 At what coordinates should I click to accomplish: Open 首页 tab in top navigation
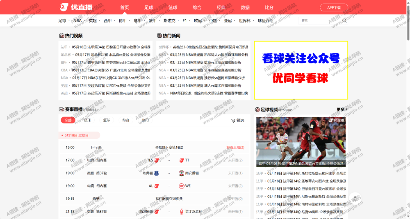point(125,8)
